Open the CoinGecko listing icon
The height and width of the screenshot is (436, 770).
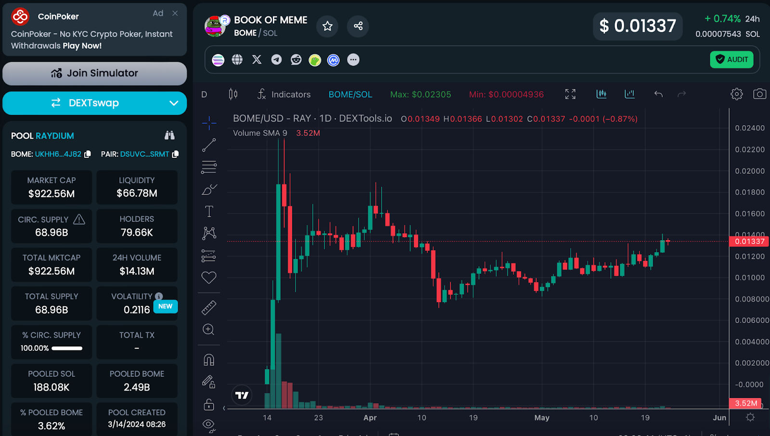(315, 60)
